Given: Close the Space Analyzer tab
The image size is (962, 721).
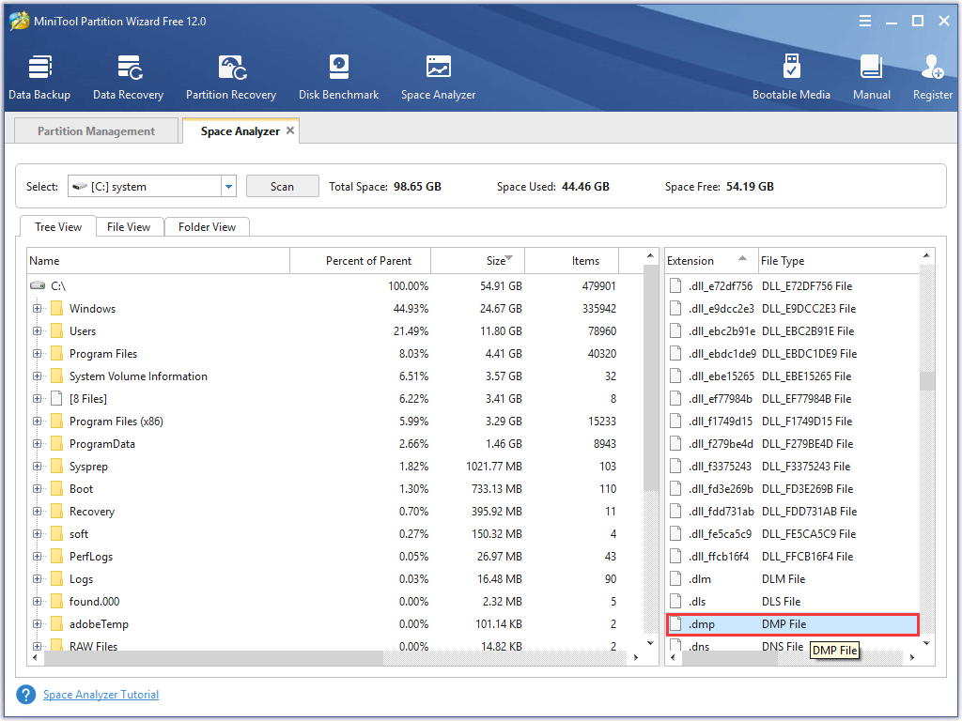Looking at the screenshot, I should pos(290,130).
